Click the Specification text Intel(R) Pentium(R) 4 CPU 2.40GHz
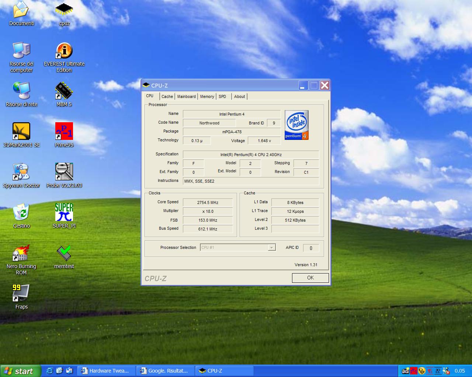Image resolution: width=472 pixels, height=377 pixels. 251,155
